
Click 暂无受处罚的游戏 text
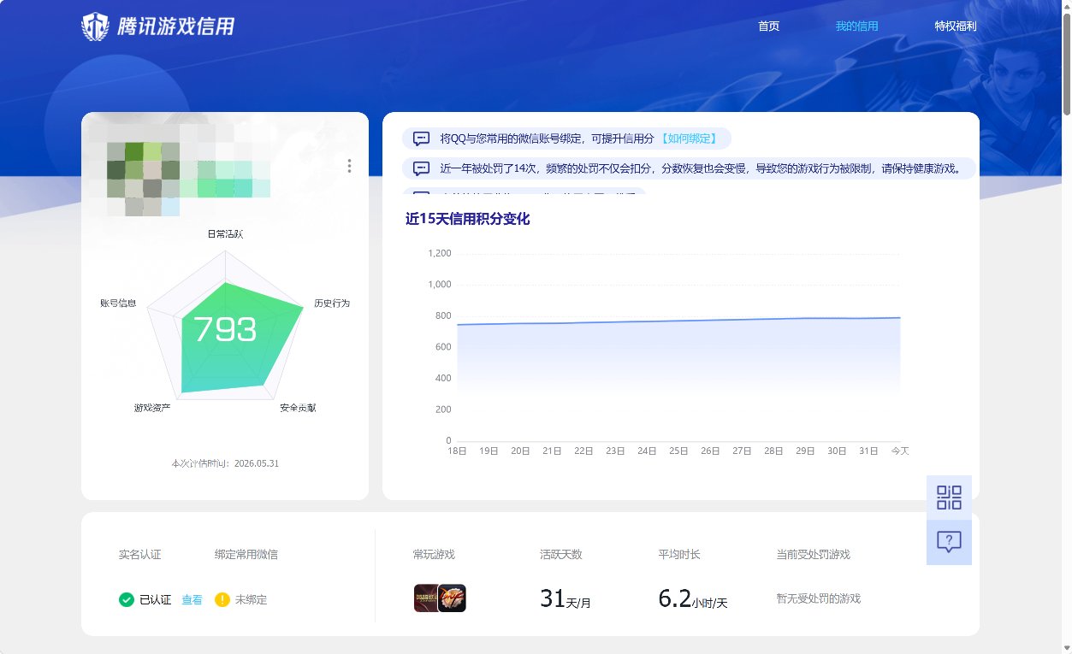[818, 598]
